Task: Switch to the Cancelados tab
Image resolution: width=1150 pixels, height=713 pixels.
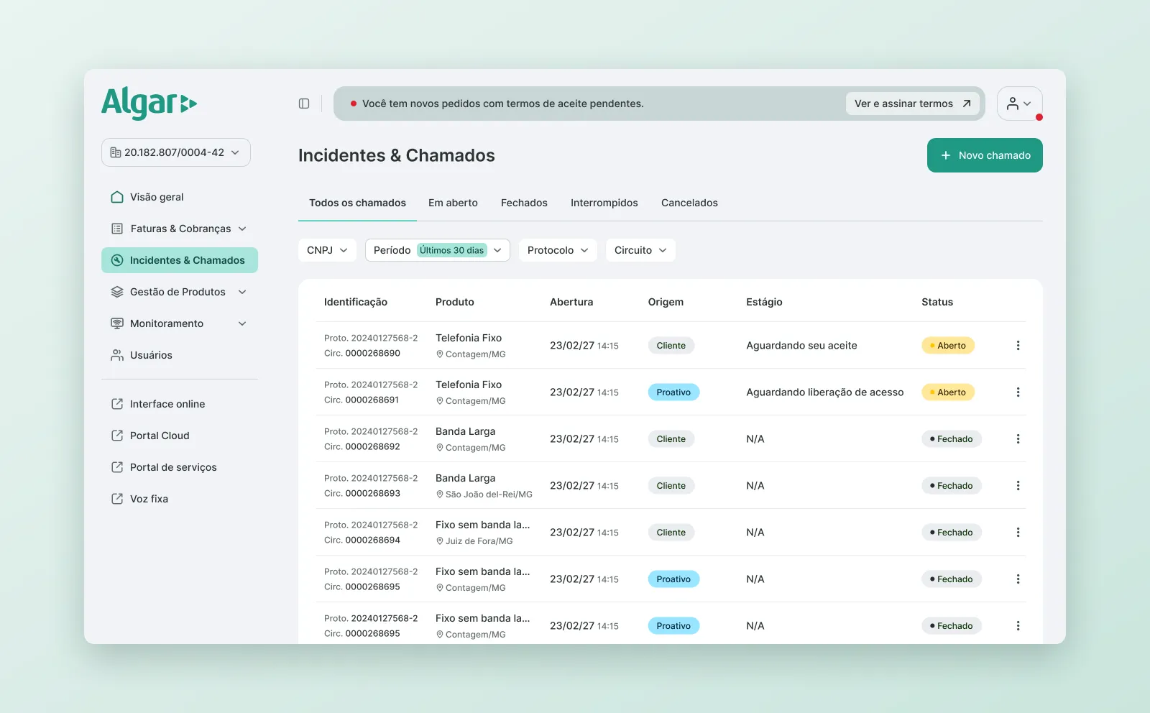Action: point(689,203)
